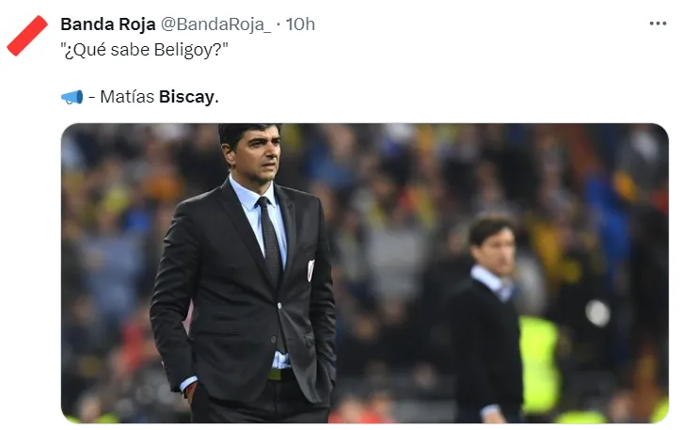Click the 10h timestamp link
Viewport: 680px width, 430px height.
click(300, 24)
